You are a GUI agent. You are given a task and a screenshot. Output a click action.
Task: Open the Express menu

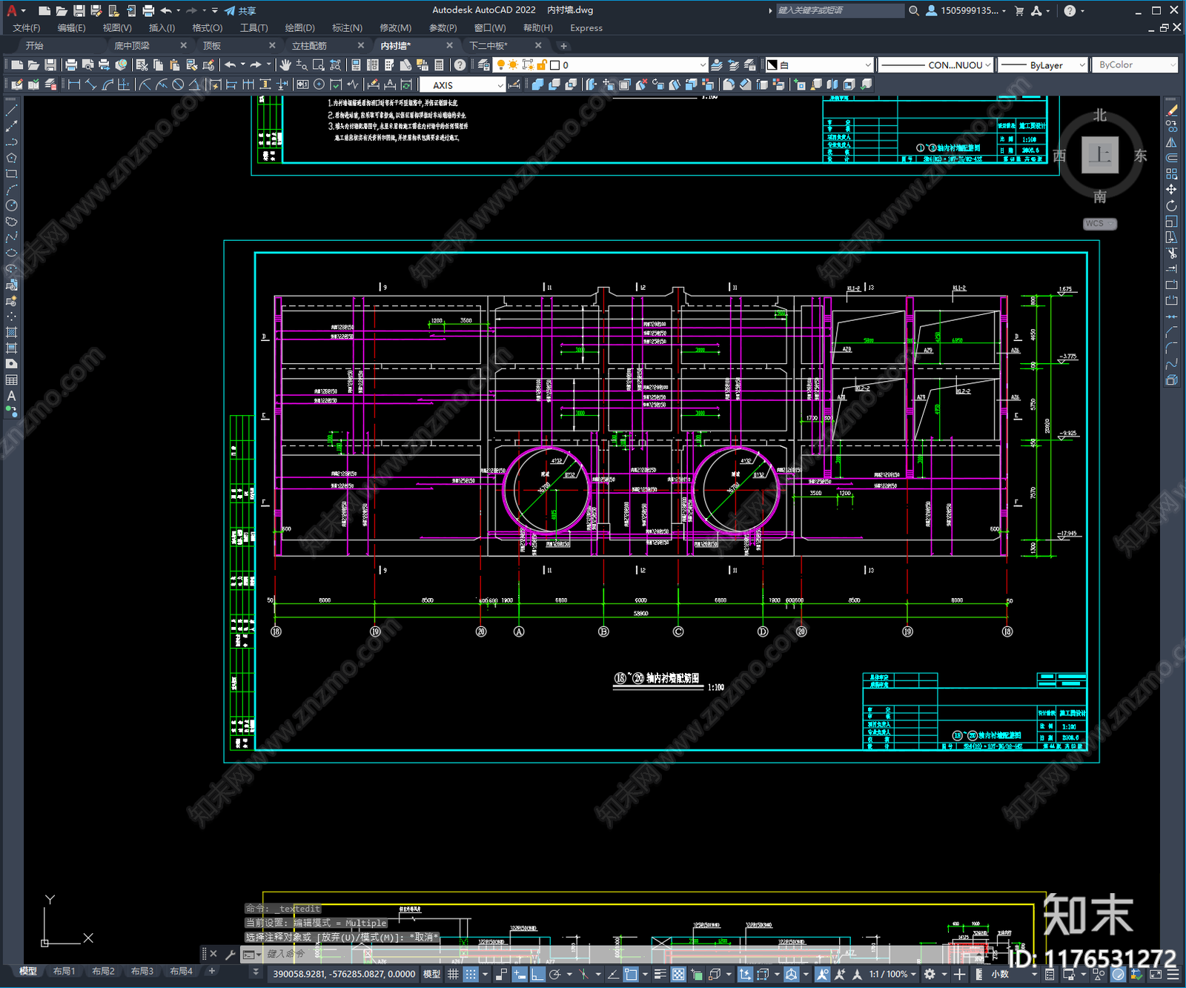pos(586,27)
